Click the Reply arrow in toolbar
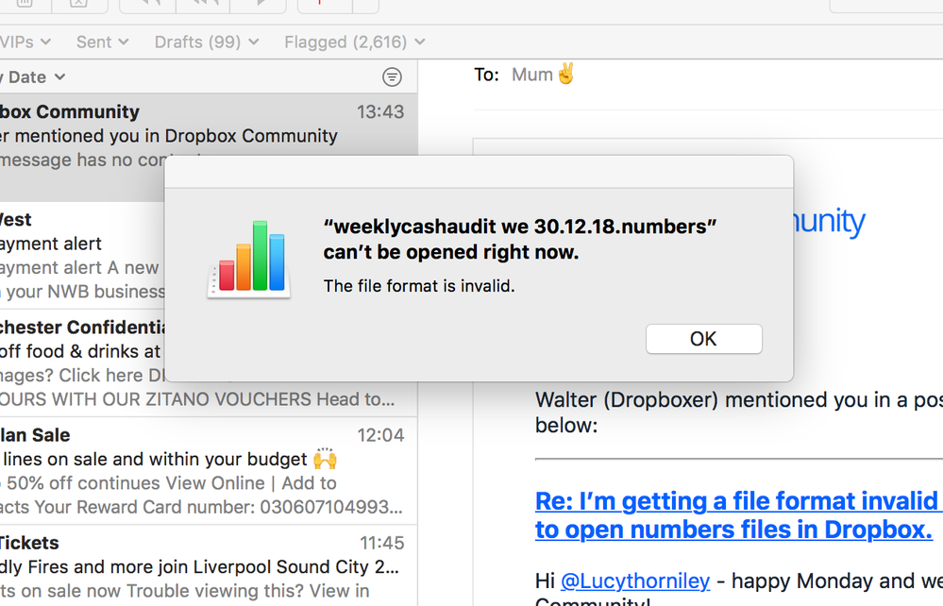The height and width of the screenshot is (606, 943). (148, 5)
